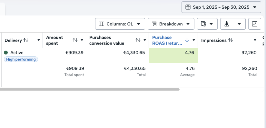266x128 pixels.
Task: Sort Purchases conversion value column
Action: 138,40
